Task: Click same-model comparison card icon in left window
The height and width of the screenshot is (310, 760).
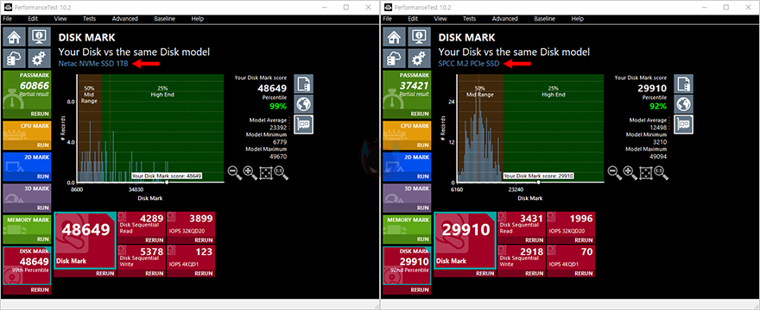Action: tap(303, 124)
